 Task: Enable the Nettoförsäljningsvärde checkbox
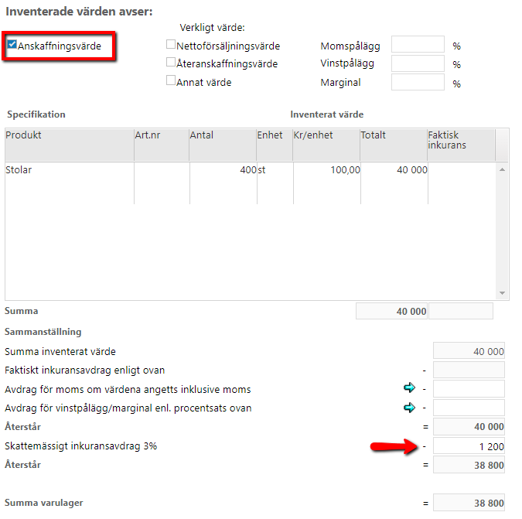(171, 44)
